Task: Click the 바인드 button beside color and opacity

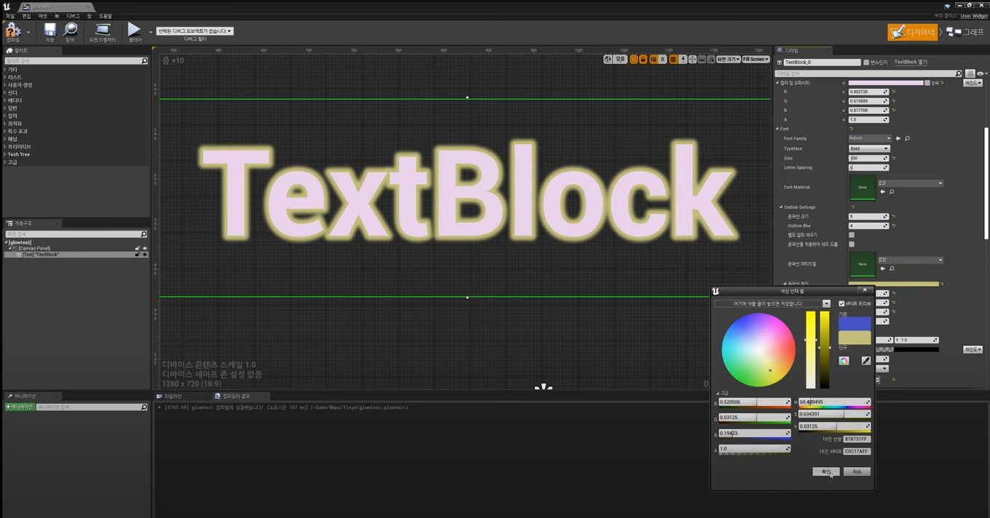Action: pos(973,83)
